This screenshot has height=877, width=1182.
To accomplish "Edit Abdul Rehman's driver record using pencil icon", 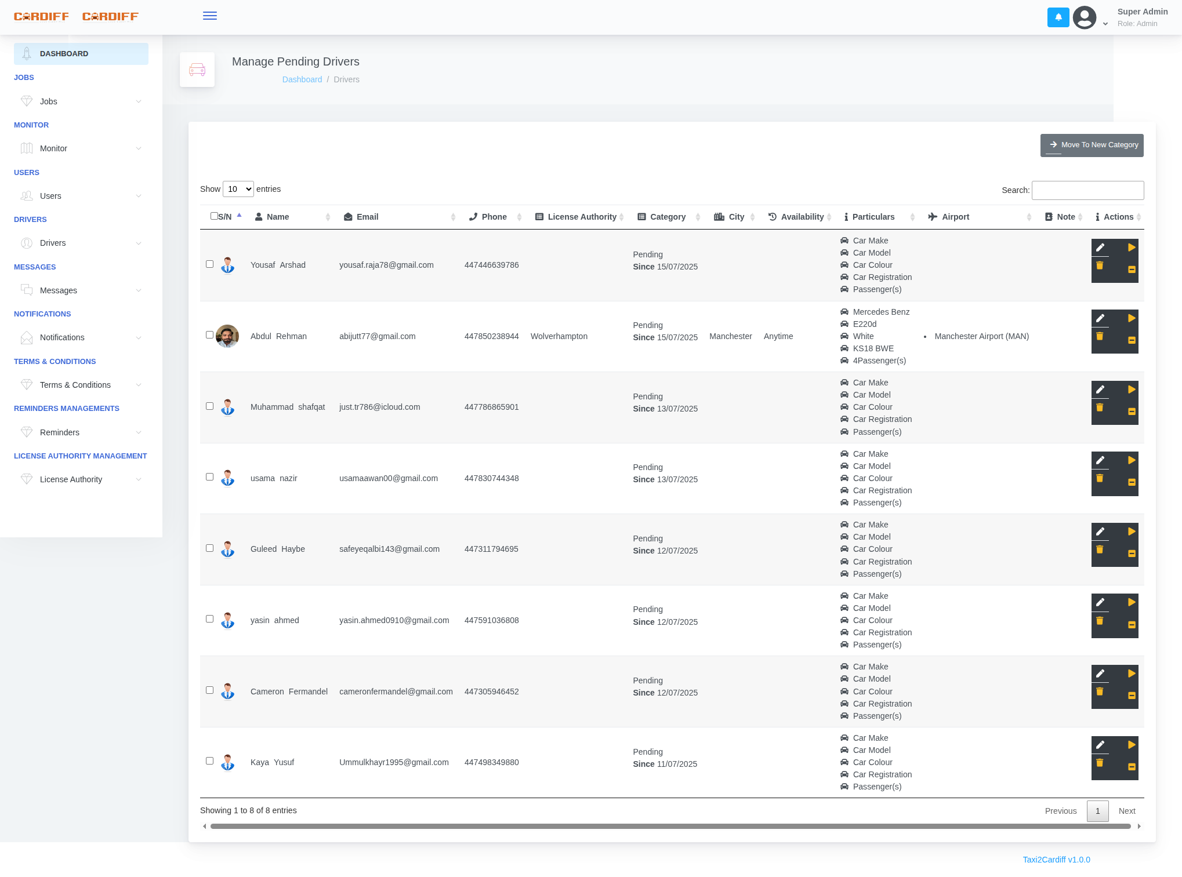I will 1101,318.
